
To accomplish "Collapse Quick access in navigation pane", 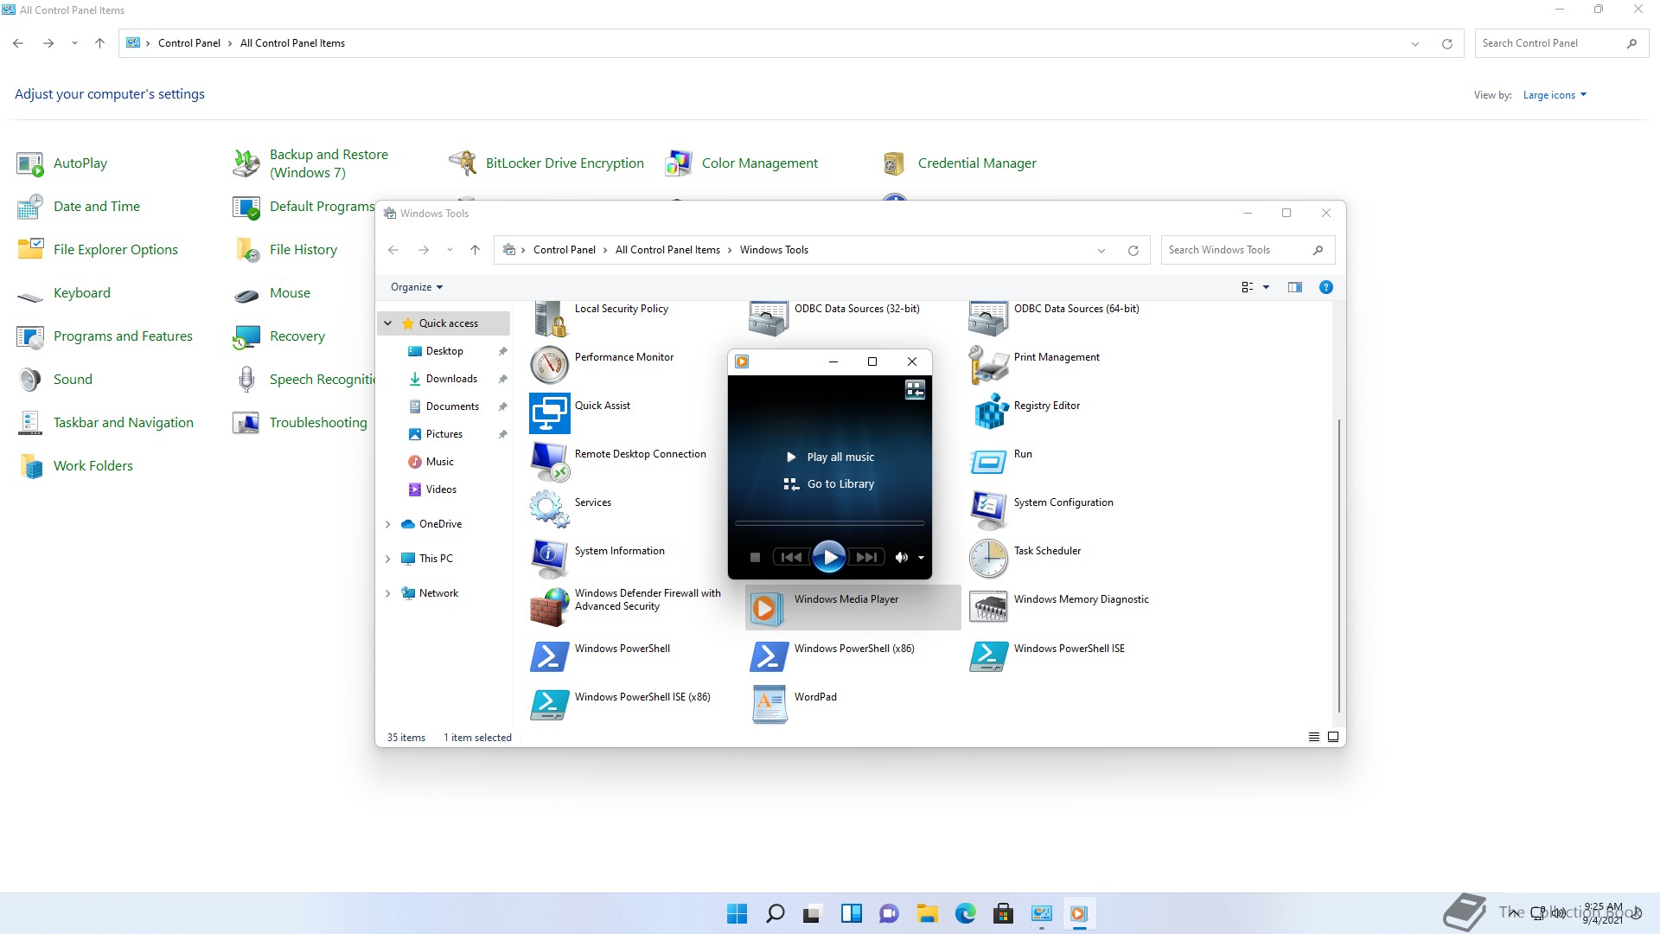I will [388, 323].
